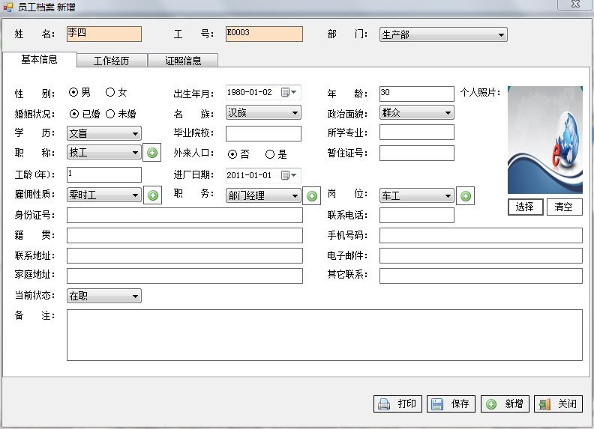The width and height of the screenshot is (594, 429).
Task: Click the 个人照片 photo thumbnail
Action: 545,140
